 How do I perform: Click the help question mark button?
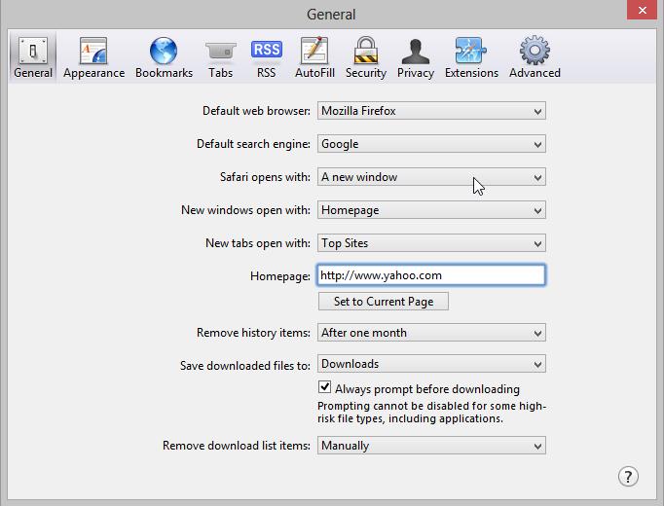point(628,476)
